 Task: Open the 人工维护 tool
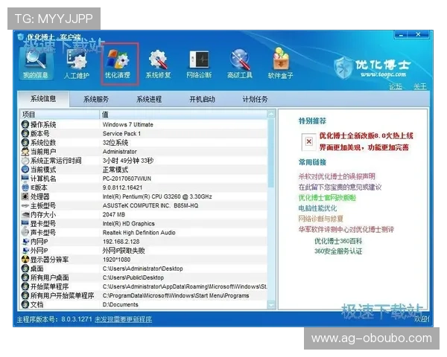click(77, 64)
